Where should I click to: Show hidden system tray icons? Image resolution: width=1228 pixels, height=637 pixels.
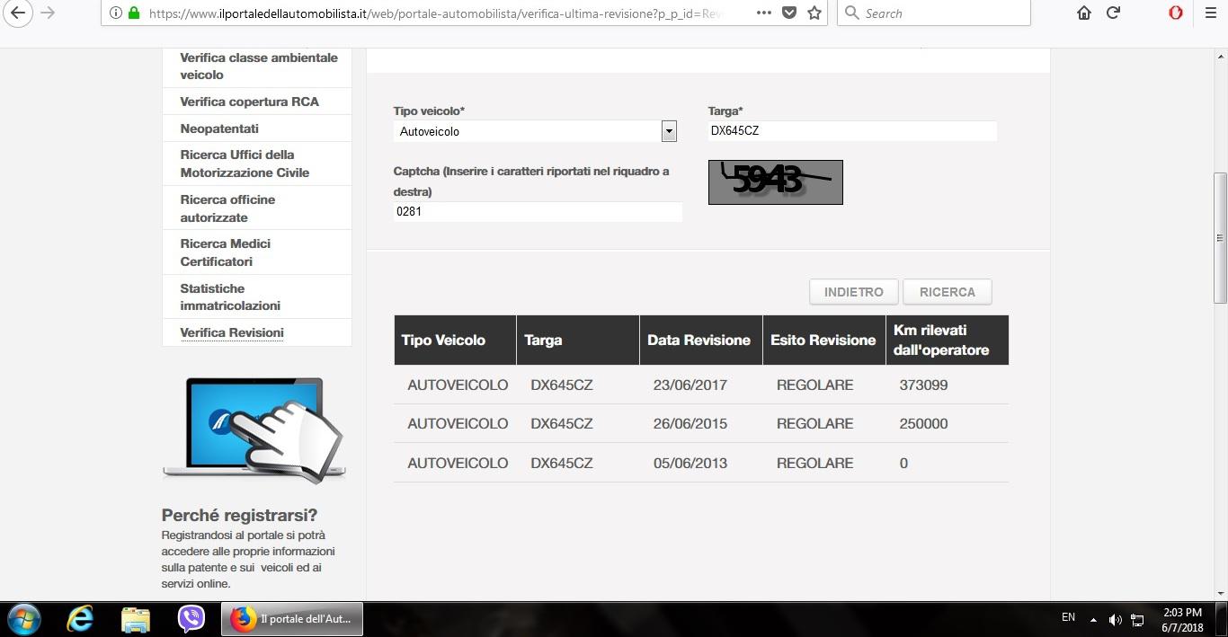point(1093,620)
